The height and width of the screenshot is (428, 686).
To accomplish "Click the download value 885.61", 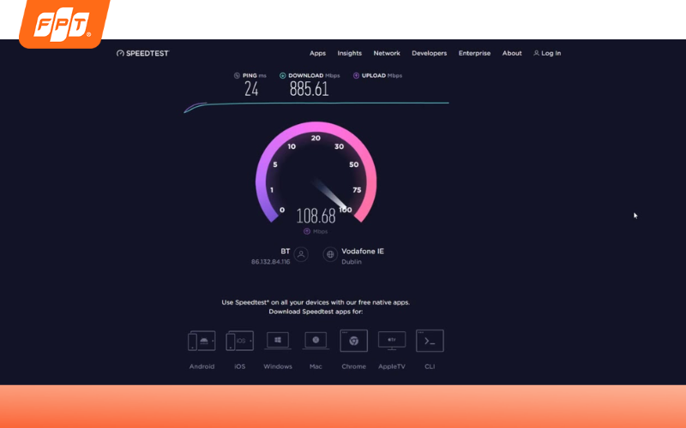I will pos(309,90).
